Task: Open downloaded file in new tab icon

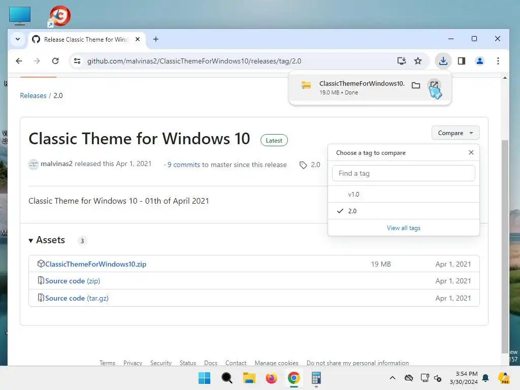Action: point(434,85)
